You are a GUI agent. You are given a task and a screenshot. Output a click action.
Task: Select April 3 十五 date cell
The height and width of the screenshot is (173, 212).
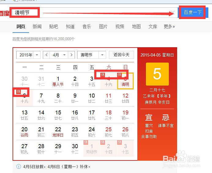[92, 81]
